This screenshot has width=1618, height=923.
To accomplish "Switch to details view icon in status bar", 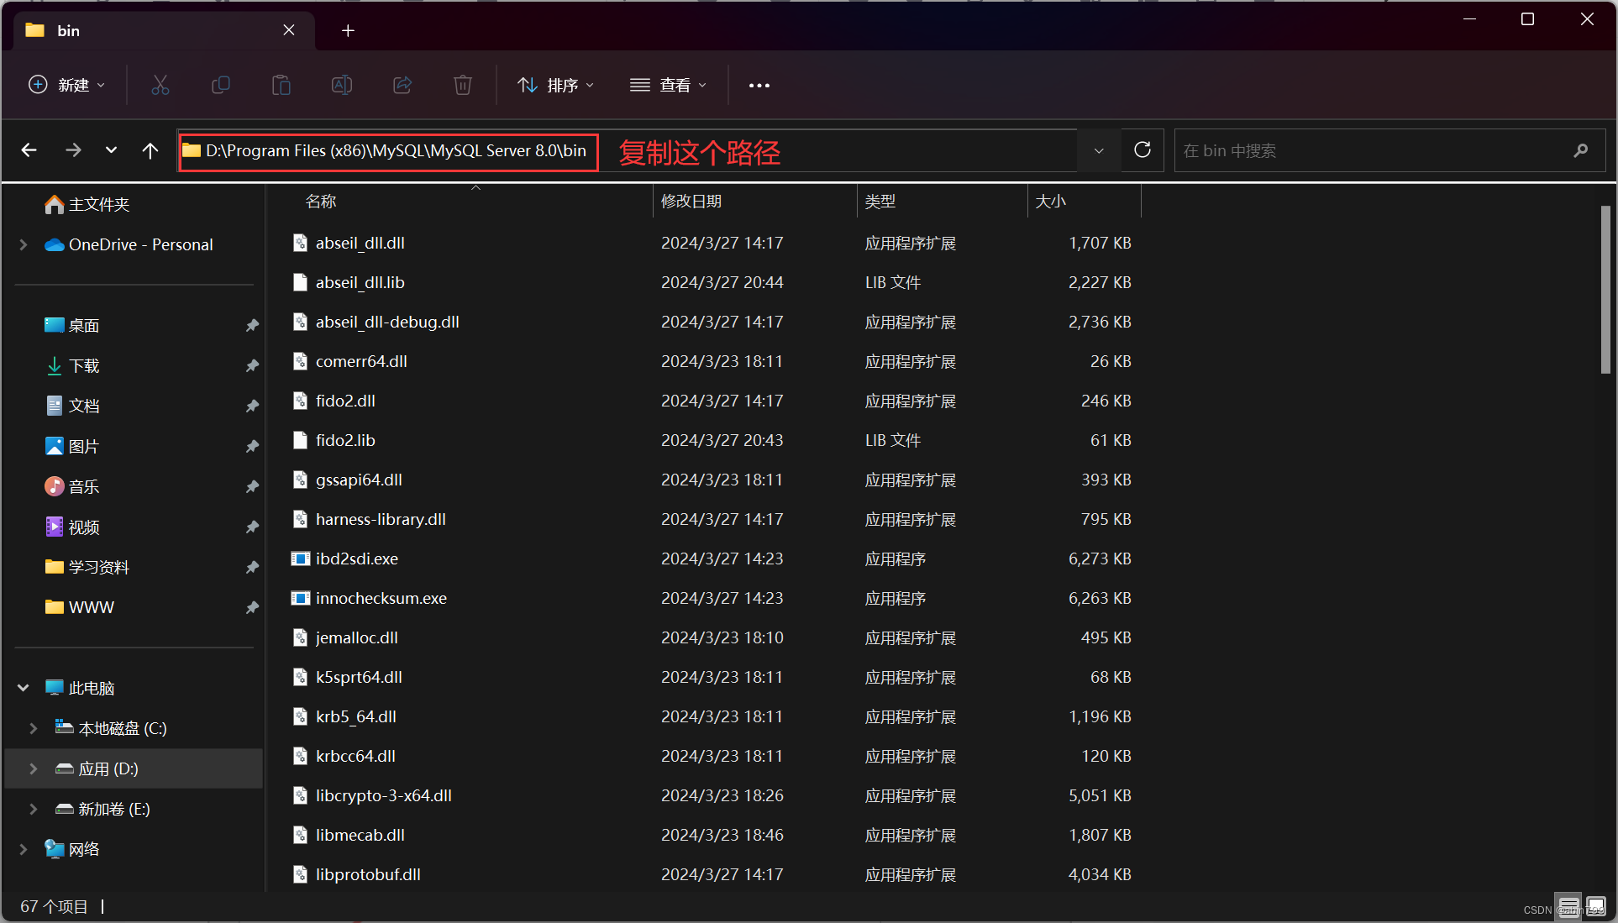I will [1568, 907].
